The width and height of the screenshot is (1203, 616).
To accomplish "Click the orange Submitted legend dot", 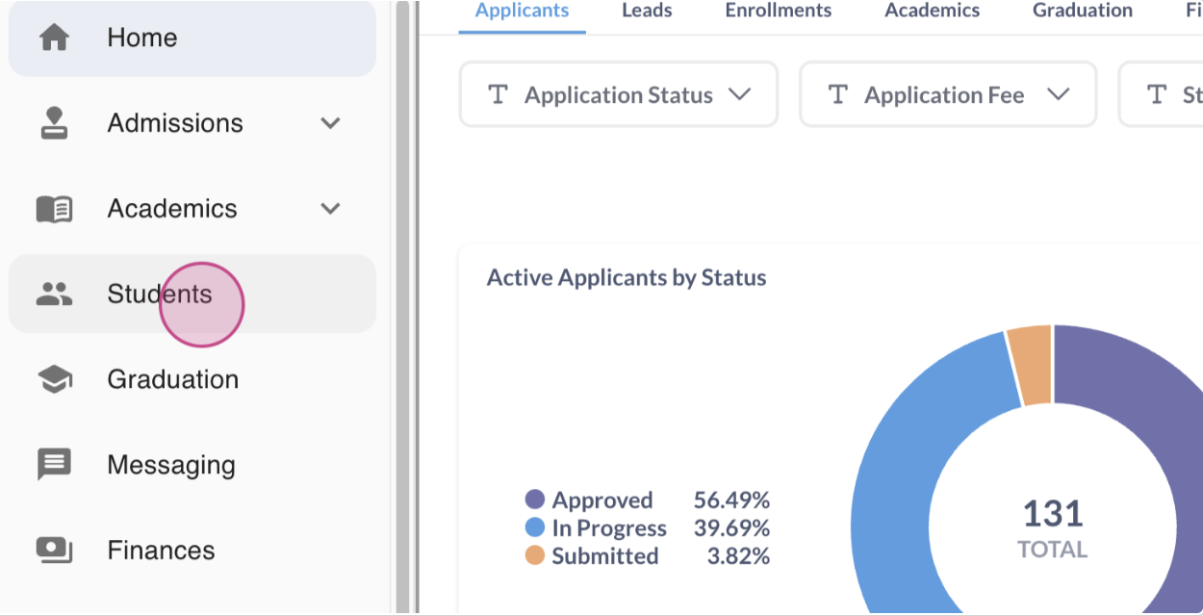I will point(535,555).
